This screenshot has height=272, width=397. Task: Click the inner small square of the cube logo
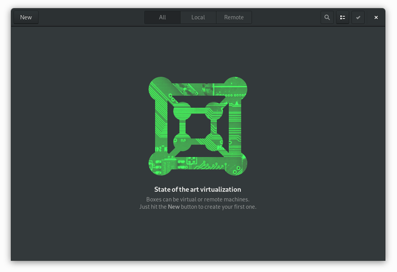click(198, 126)
